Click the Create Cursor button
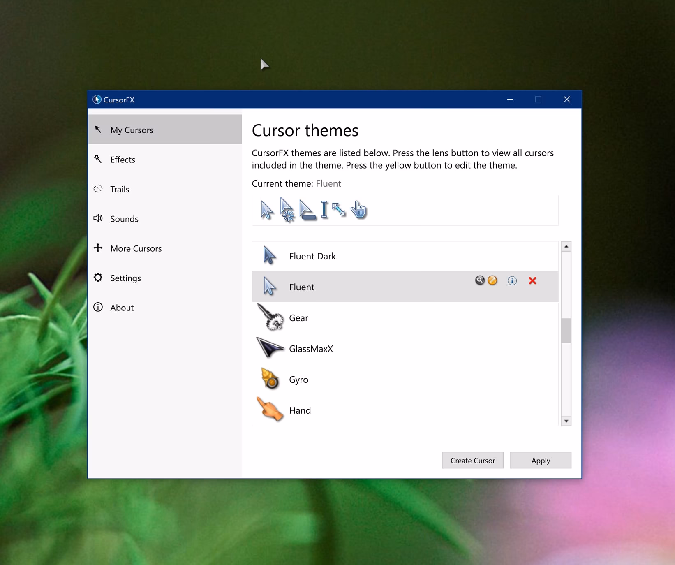 (473, 460)
